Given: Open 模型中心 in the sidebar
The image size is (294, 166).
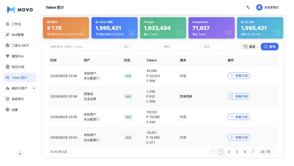Looking at the screenshot, I should 20,56.
